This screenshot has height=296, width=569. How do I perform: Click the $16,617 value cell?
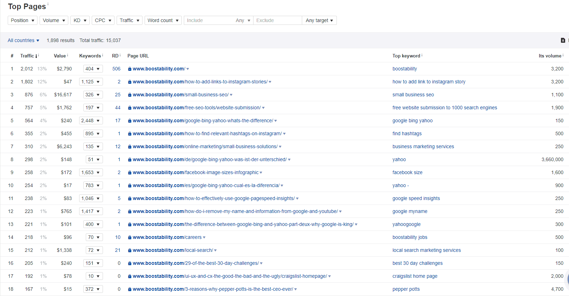63,95
